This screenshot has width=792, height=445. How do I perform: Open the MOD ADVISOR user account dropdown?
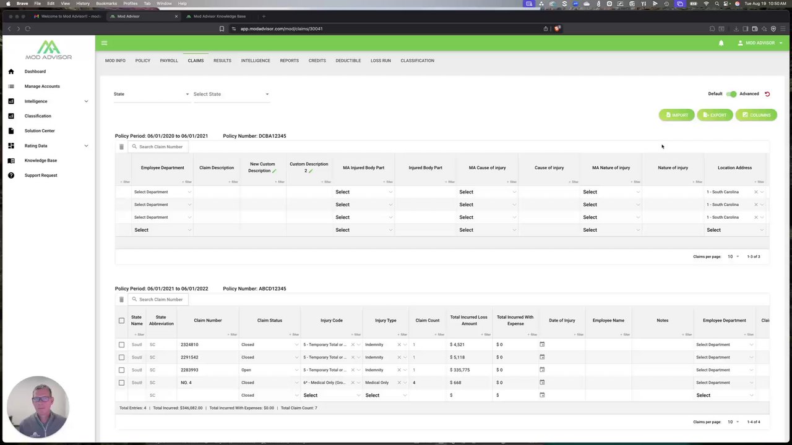pos(760,43)
